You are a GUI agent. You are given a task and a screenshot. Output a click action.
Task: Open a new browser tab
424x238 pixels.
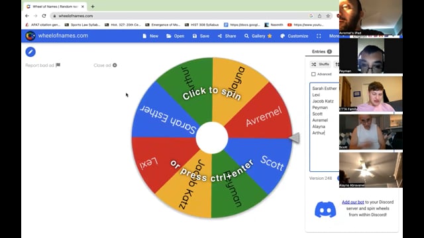(x=93, y=7)
